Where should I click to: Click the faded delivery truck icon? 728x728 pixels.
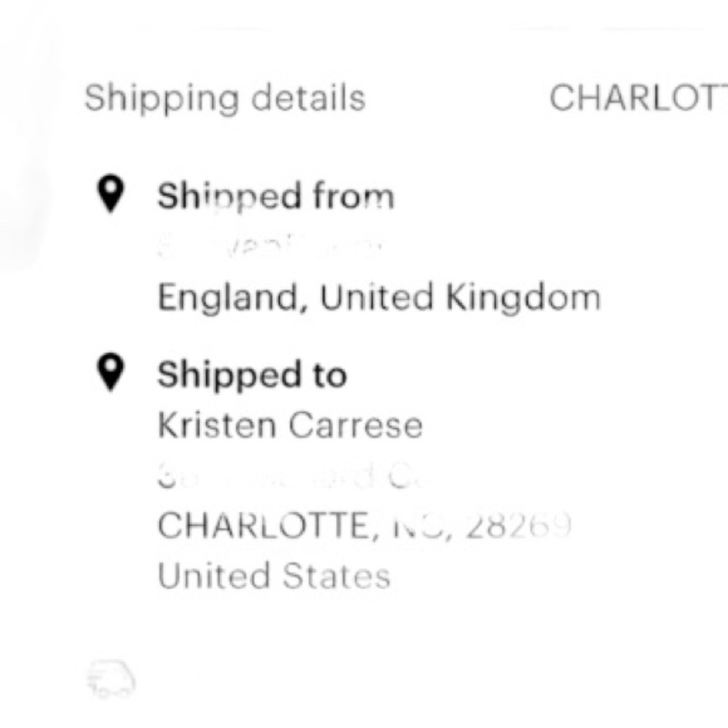(x=111, y=678)
